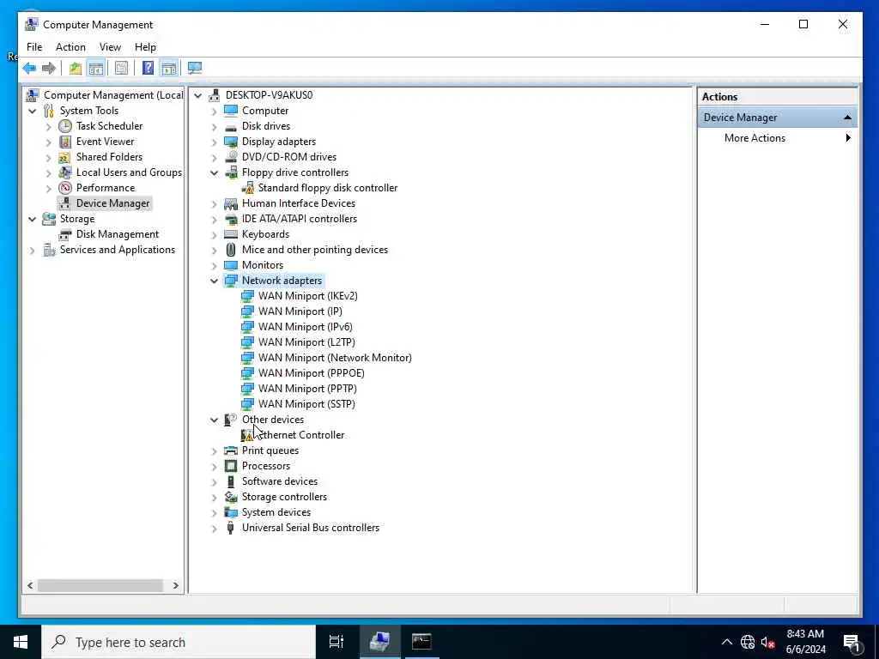Click Mice and other pointing devices icon
The image size is (879, 659).
coord(230,250)
